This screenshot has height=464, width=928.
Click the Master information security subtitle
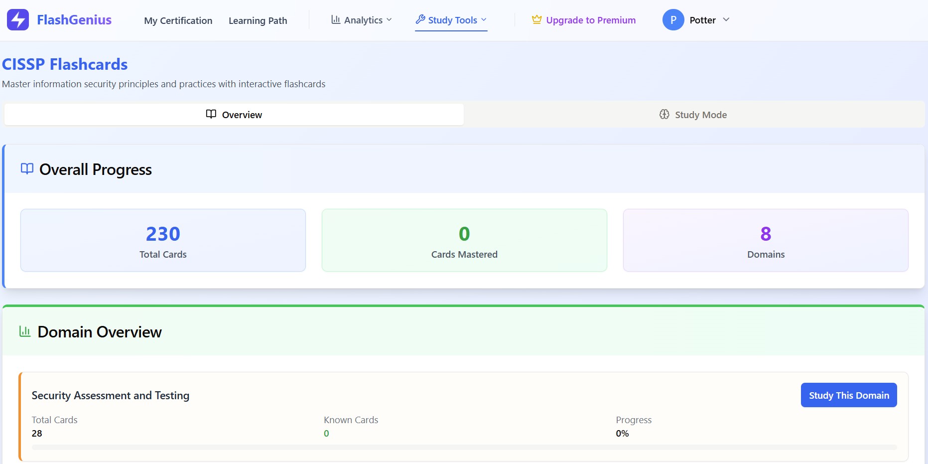pos(164,84)
